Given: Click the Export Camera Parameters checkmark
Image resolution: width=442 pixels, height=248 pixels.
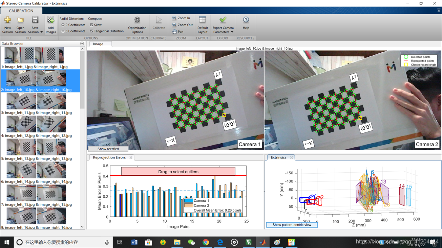Looking at the screenshot, I should pos(223,20).
